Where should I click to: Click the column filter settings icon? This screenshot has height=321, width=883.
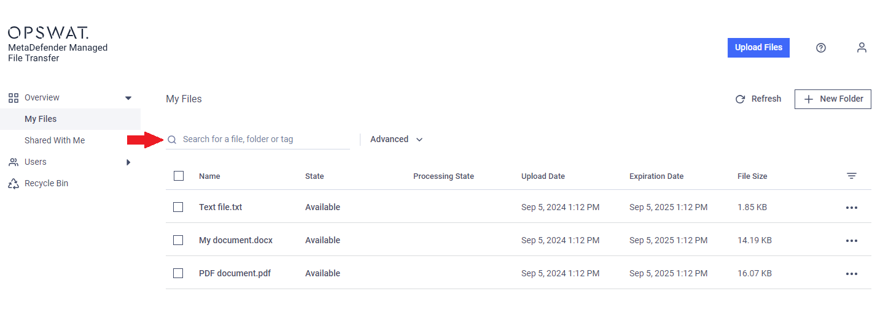coord(852,176)
